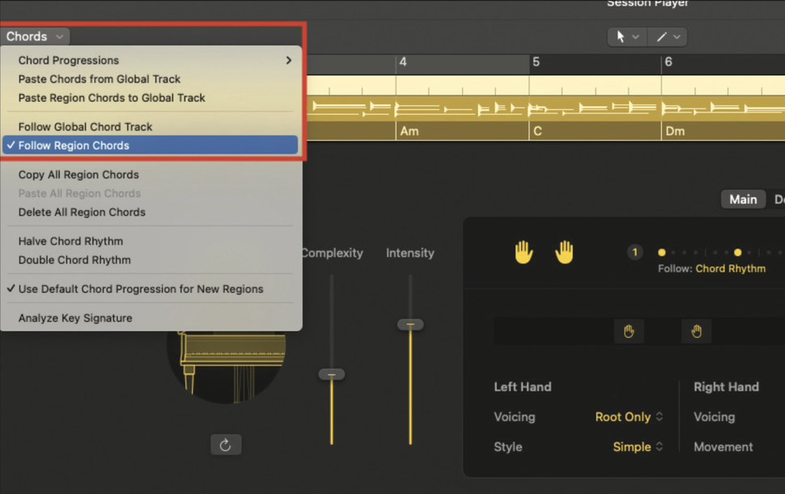The image size is (785, 494).
Task: Click the regenerate performance circular arrow icon
Action: point(226,444)
